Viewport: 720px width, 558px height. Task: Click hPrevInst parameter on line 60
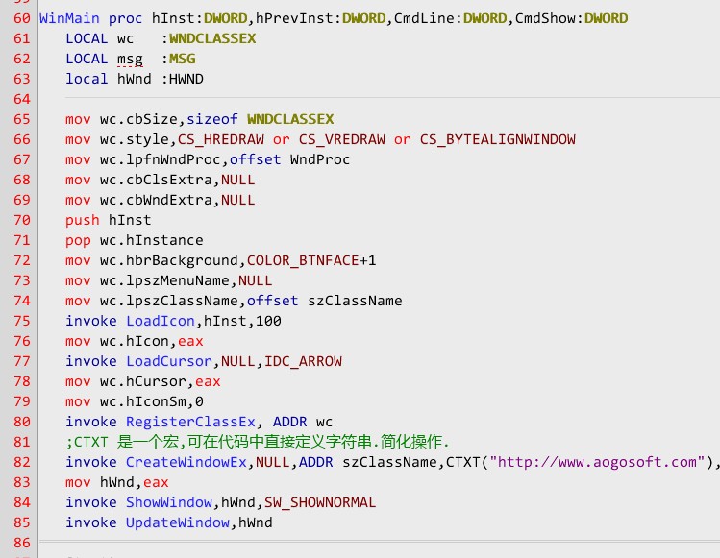[294, 18]
